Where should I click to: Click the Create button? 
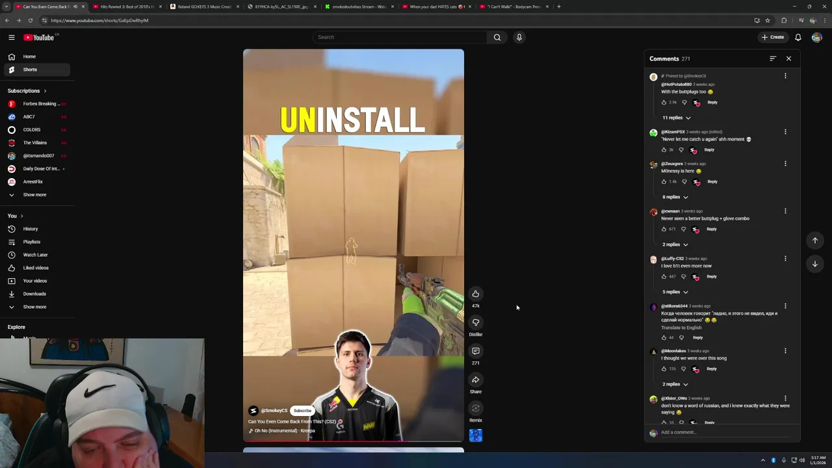[773, 37]
